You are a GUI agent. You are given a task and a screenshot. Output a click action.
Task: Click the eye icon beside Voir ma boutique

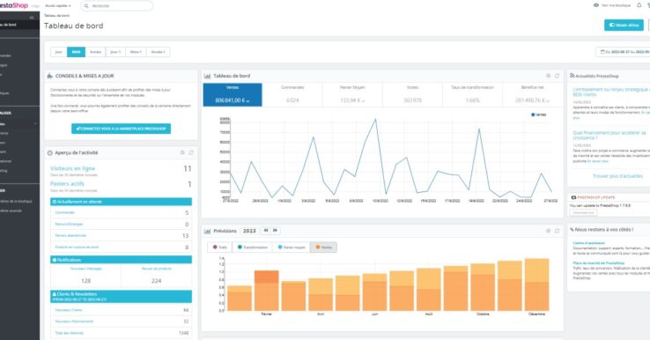tap(596, 5)
